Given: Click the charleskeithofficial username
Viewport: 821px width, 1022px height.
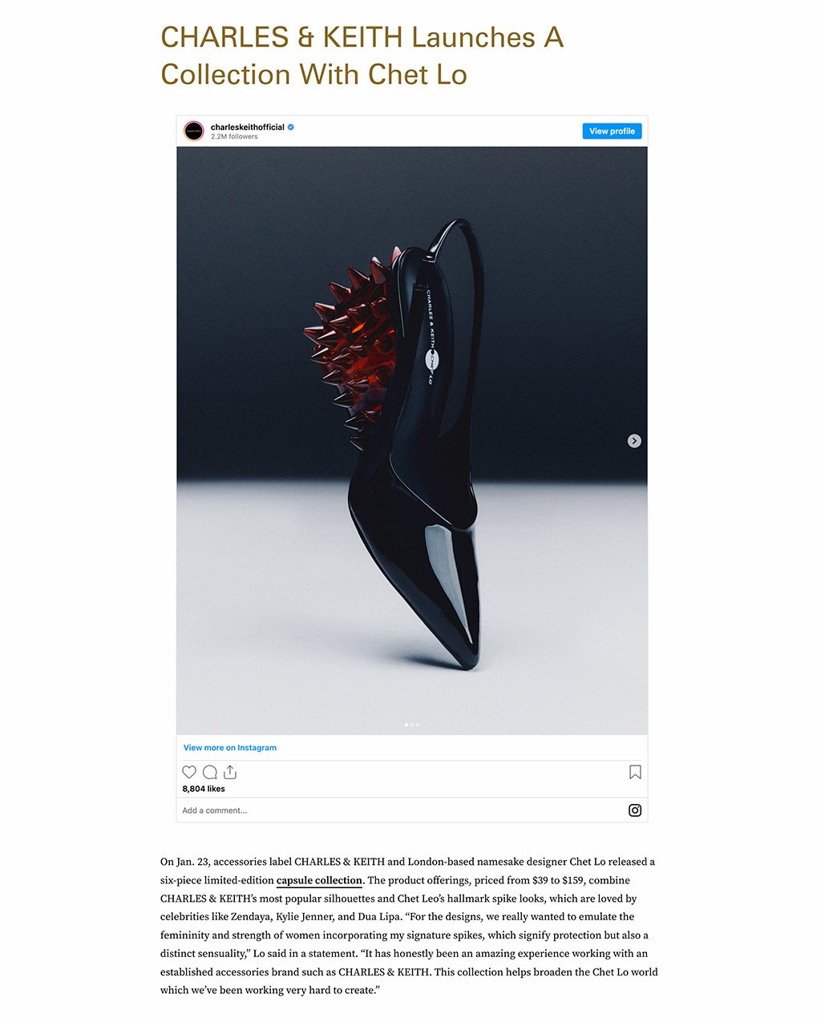Looking at the screenshot, I should click(248, 127).
